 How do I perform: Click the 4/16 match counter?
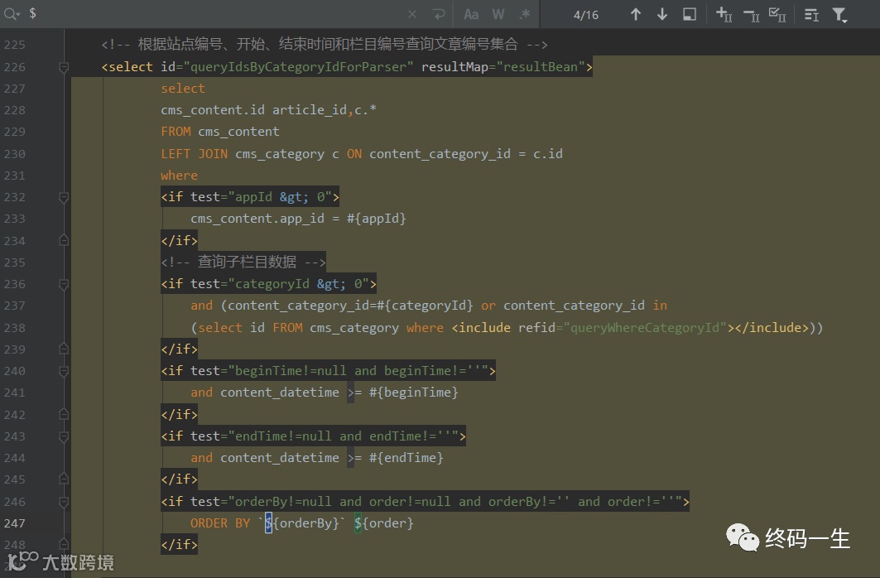(x=586, y=15)
